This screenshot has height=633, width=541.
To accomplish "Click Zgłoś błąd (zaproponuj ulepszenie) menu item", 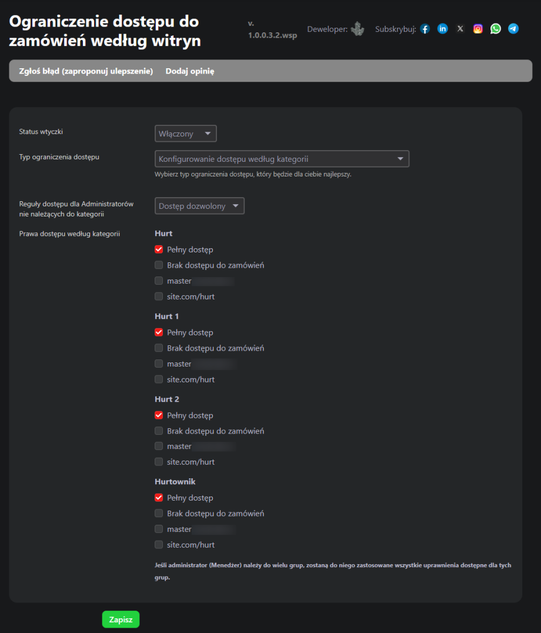I will pos(86,71).
